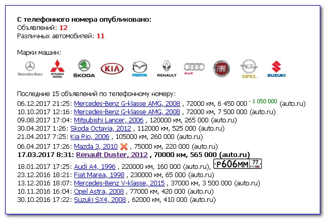
Task: Open the Fiat Marea, 1998 link
Action: [99, 175]
